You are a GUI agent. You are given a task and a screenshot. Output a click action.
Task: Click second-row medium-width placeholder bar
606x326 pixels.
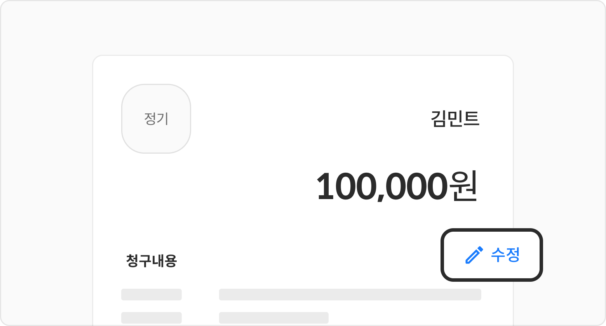pyautogui.click(x=273, y=318)
